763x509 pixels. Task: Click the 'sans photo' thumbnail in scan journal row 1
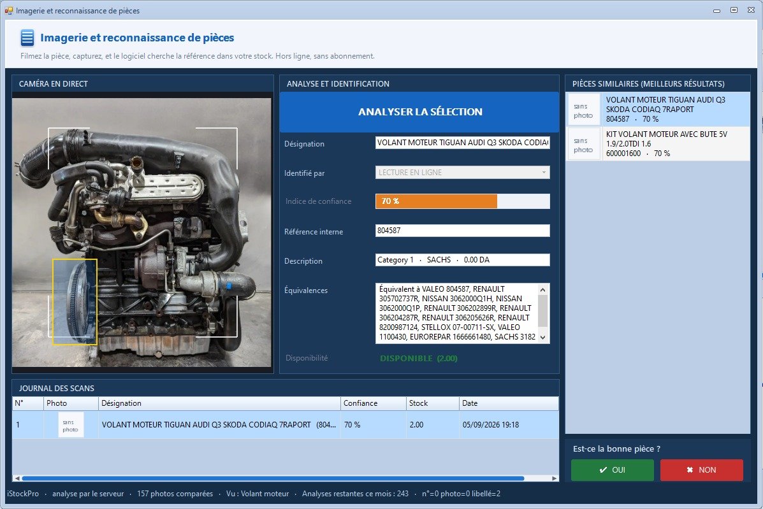point(71,425)
